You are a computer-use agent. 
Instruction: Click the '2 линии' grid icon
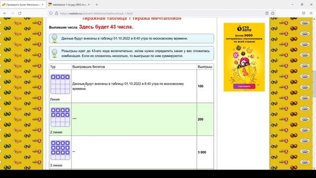point(60,117)
